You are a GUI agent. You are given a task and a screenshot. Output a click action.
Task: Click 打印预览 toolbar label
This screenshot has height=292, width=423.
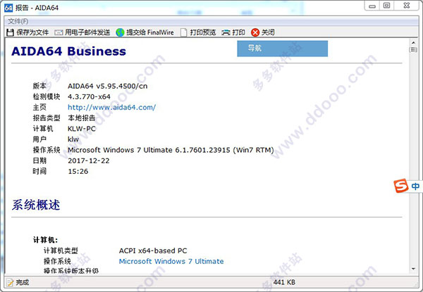click(x=203, y=32)
